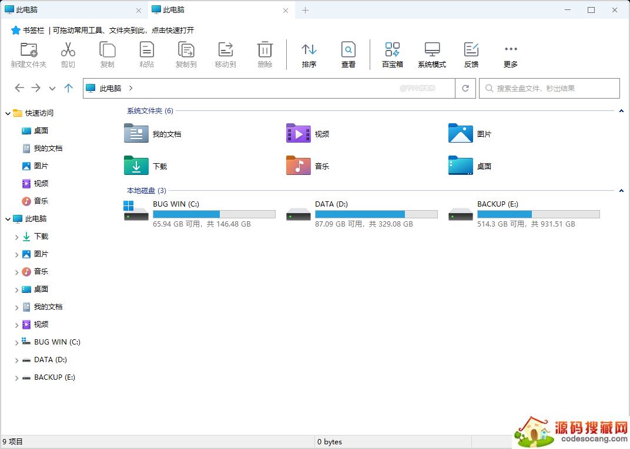Open the 查看 view options icon
This screenshot has height=449, width=630.
pos(348,50)
